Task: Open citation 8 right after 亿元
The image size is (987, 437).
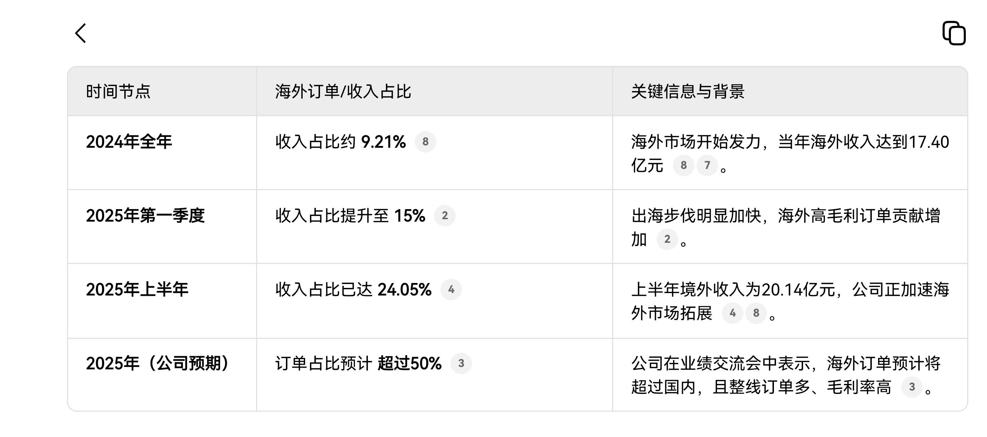Action: (684, 165)
